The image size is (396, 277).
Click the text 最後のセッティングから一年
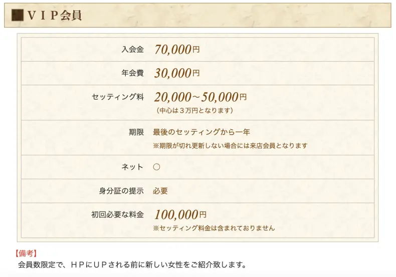click(x=202, y=132)
